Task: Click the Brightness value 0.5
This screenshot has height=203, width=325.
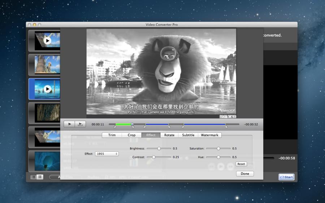Action: [175, 148]
